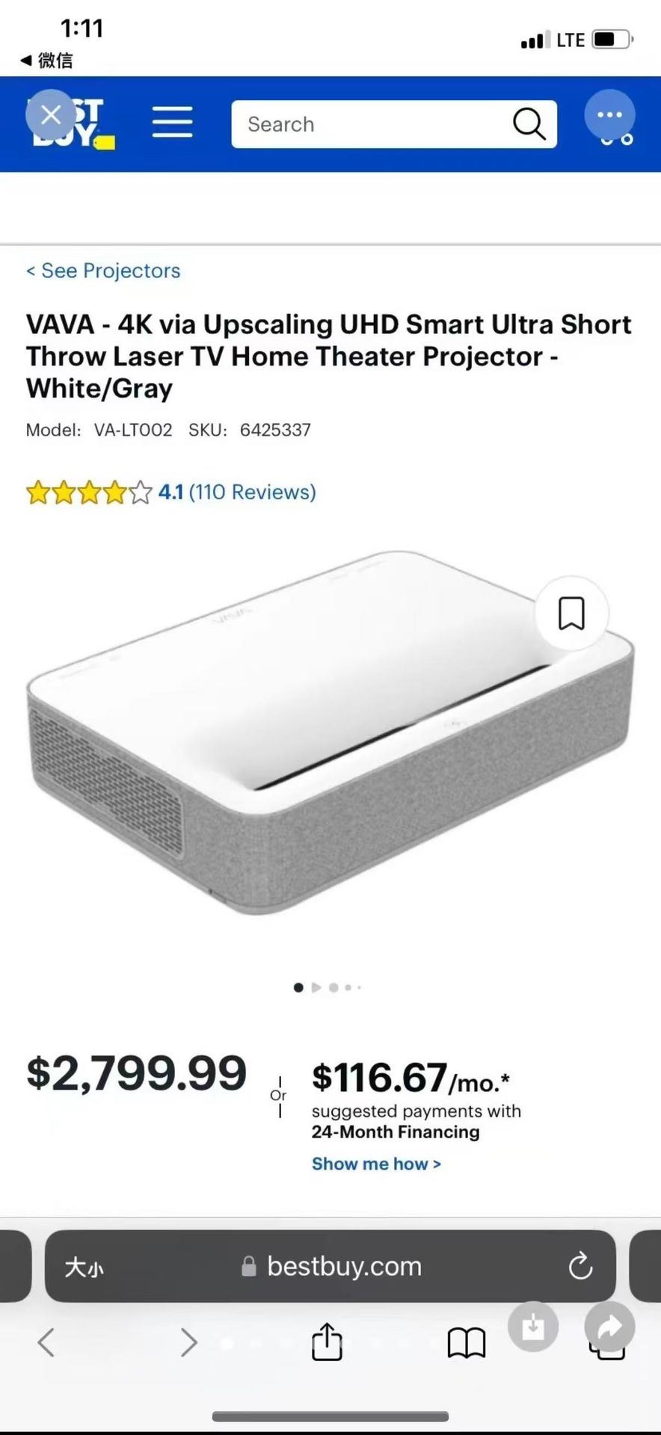Open the hamburger menu
Viewport: 661px width, 1435px height.
point(172,122)
